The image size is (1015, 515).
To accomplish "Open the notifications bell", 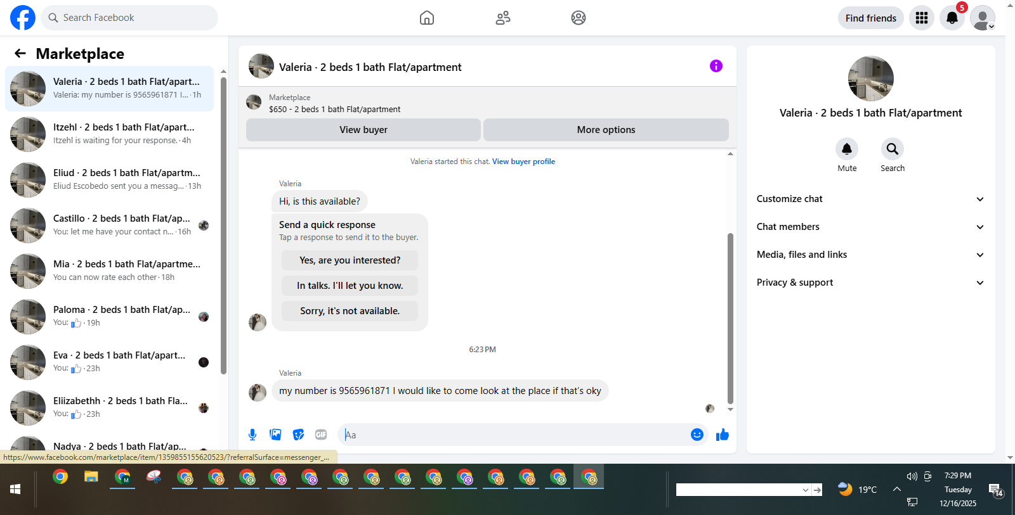I will point(952,18).
